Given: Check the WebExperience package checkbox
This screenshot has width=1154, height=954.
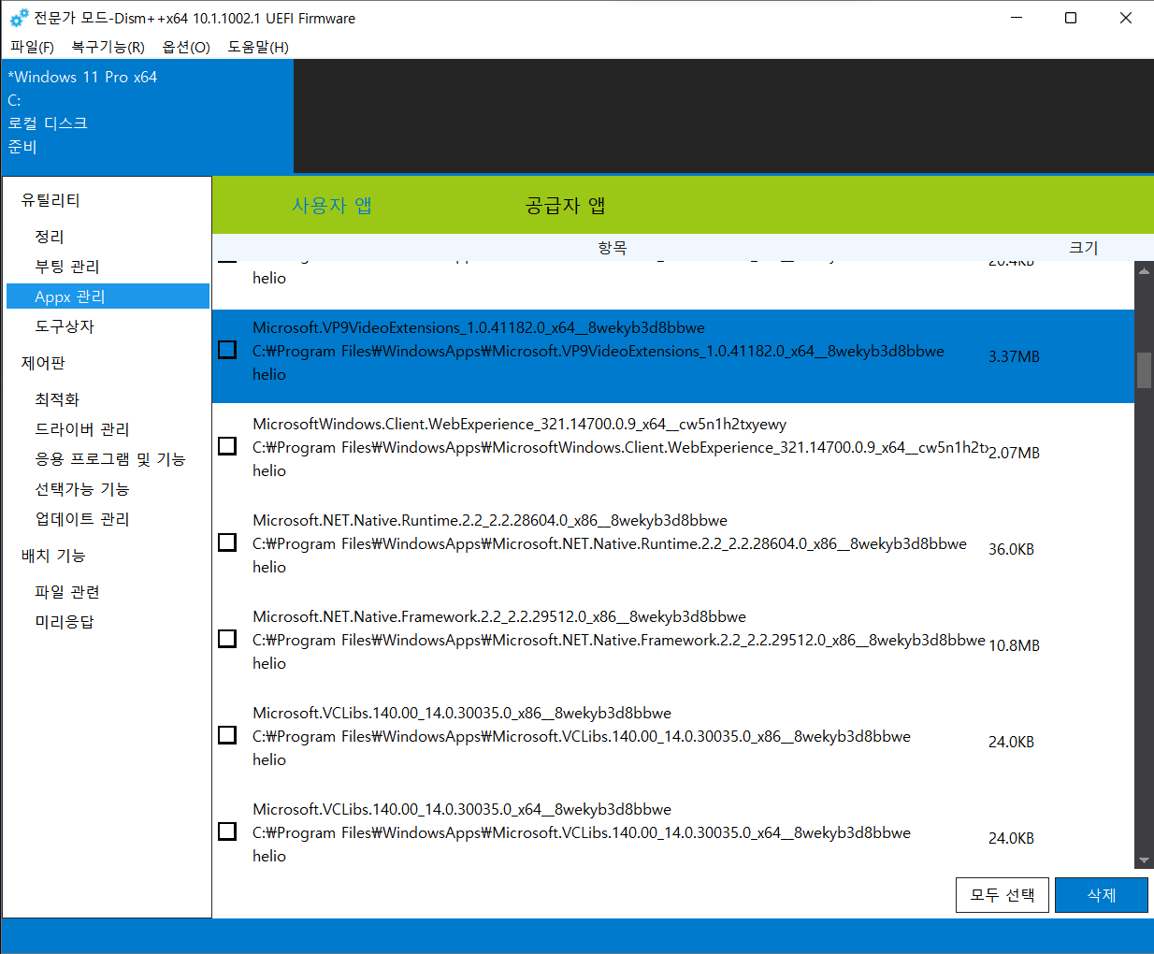Looking at the screenshot, I should pyautogui.click(x=227, y=446).
